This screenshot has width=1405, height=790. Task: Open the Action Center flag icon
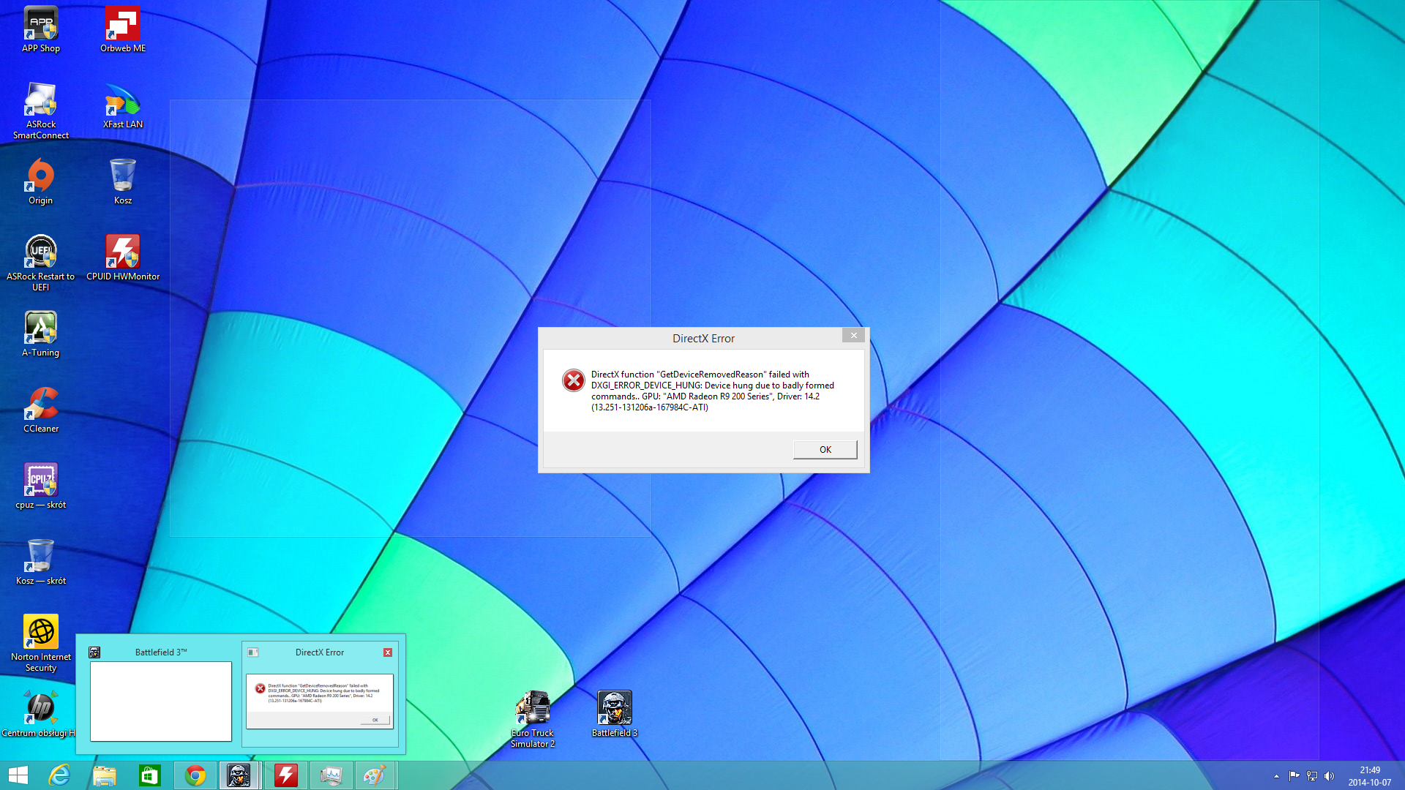coord(1294,776)
